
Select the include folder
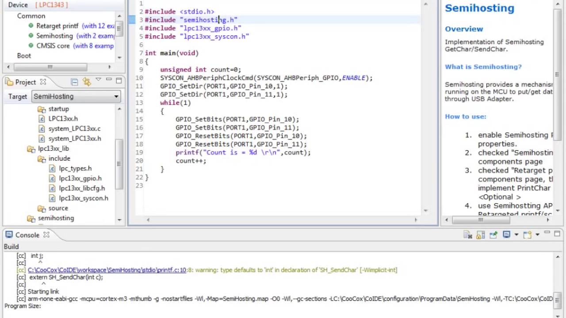coord(59,158)
